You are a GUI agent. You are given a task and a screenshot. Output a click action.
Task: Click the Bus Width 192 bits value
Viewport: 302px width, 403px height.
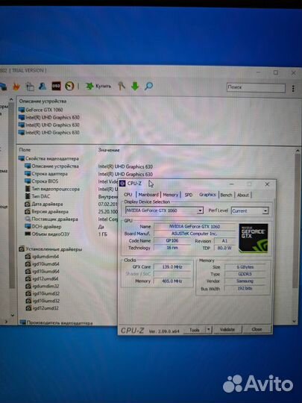[x=245, y=288]
